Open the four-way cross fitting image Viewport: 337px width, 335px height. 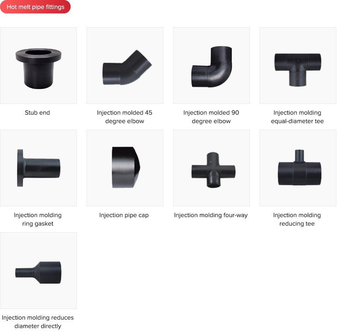click(212, 168)
